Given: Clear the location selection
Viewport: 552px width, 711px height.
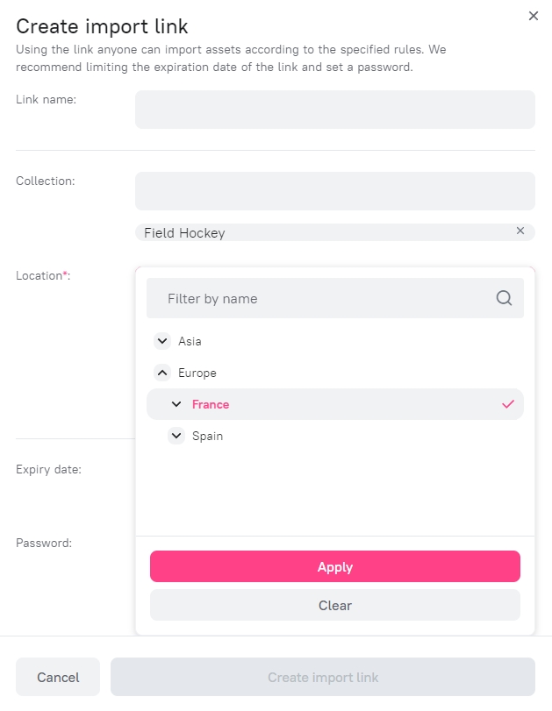Looking at the screenshot, I should (335, 605).
